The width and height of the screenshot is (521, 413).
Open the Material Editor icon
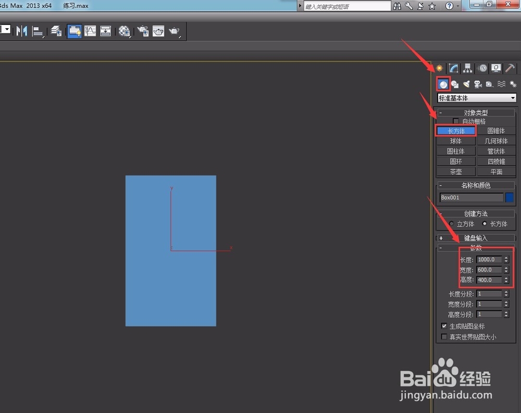coord(125,32)
